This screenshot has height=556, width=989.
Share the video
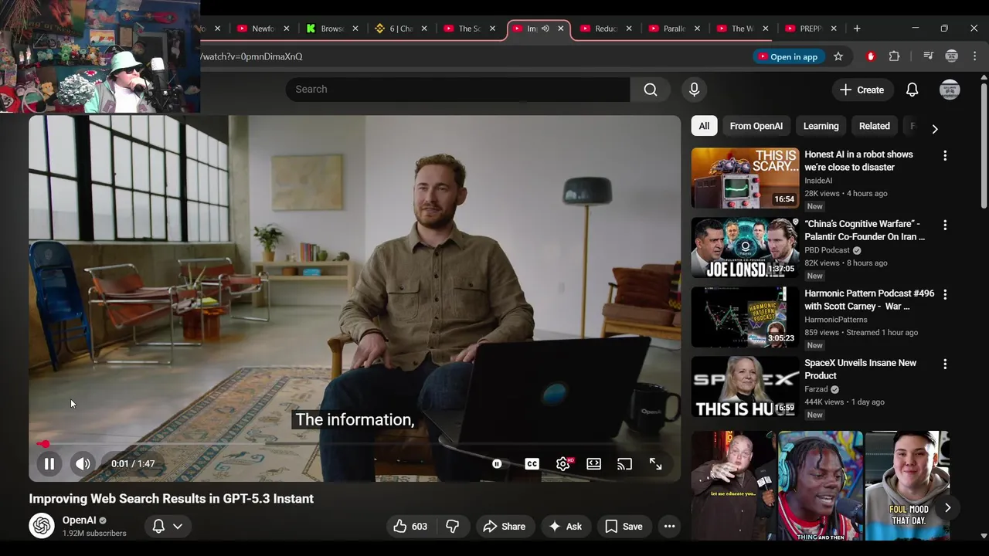pyautogui.click(x=504, y=527)
